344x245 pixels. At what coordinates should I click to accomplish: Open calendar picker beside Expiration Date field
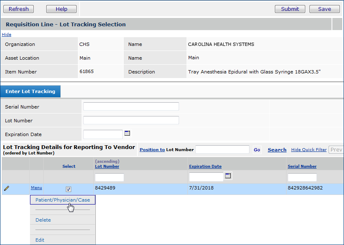pyautogui.click(x=127, y=134)
